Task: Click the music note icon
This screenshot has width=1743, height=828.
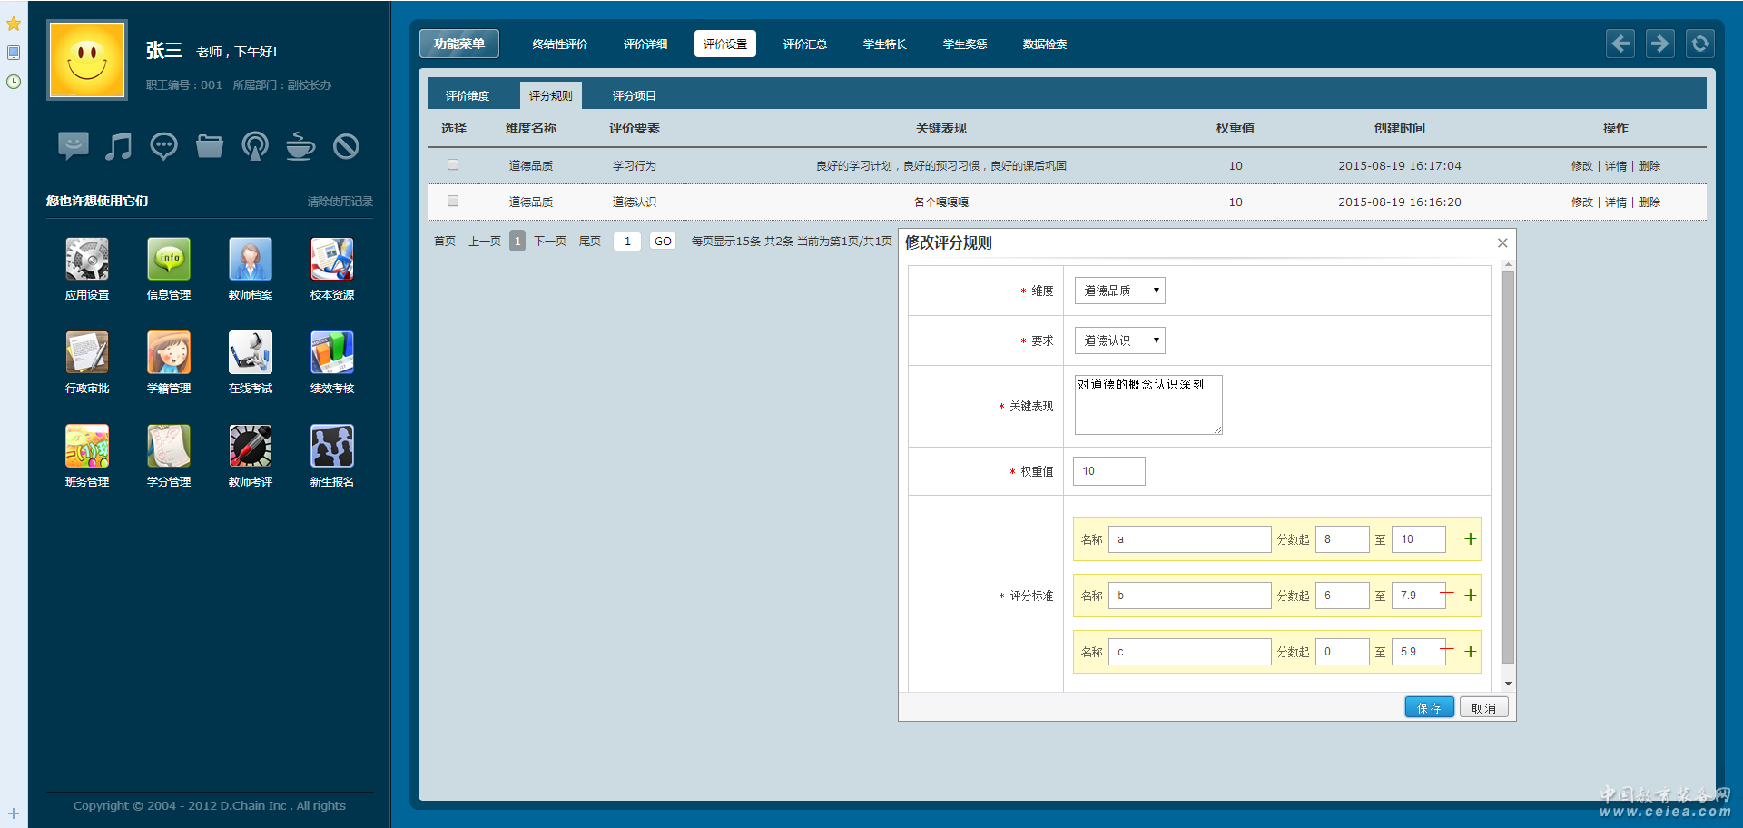Action: 118,146
